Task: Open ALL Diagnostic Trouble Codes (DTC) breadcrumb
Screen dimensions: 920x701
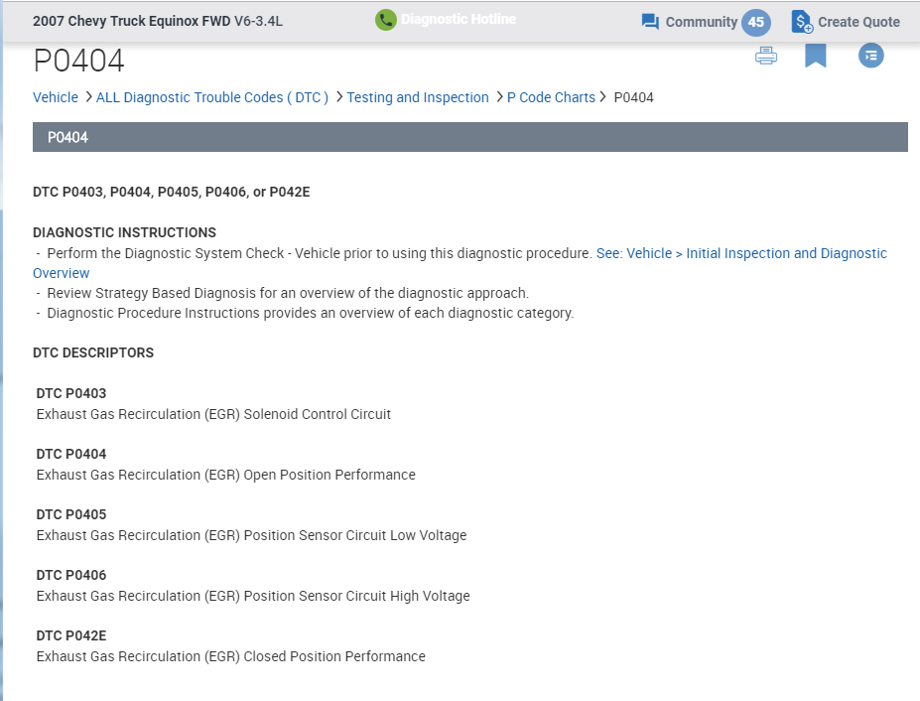Action: click(x=211, y=97)
